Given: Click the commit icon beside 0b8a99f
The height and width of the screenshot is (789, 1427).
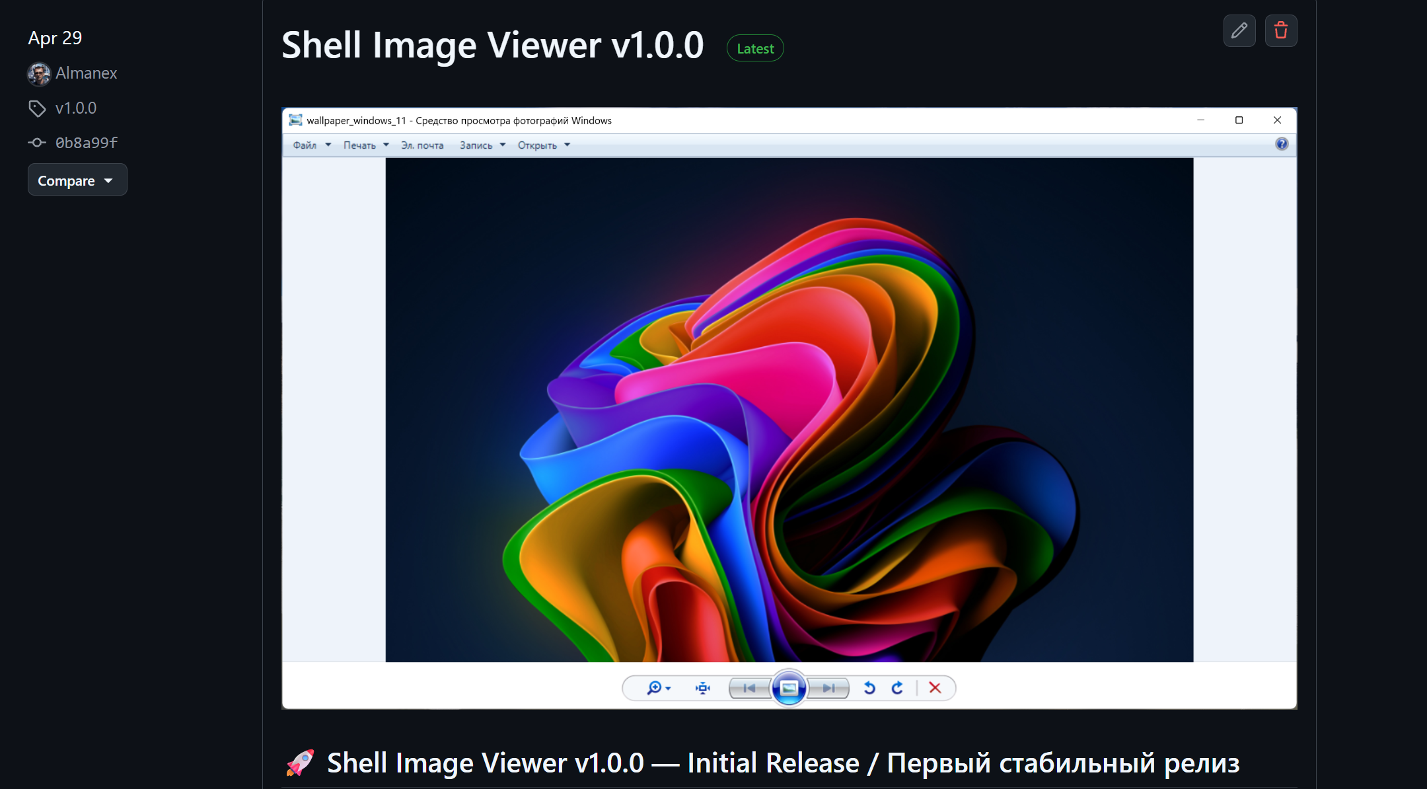Looking at the screenshot, I should coord(37,143).
